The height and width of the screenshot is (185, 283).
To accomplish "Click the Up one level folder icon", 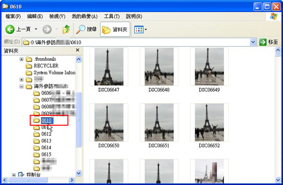I will pyautogui.click(x=67, y=29).
